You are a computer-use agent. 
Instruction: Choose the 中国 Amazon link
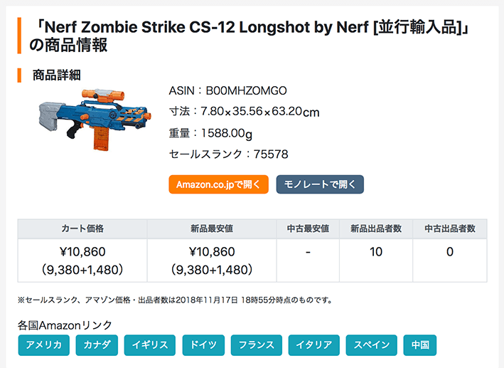pos(419,345)
